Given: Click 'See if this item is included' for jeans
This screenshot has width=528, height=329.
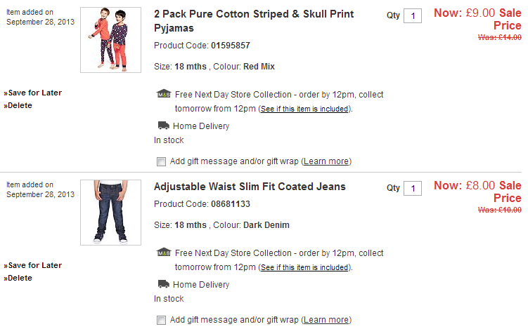Looking at the screenshot, I should [304, 268].
